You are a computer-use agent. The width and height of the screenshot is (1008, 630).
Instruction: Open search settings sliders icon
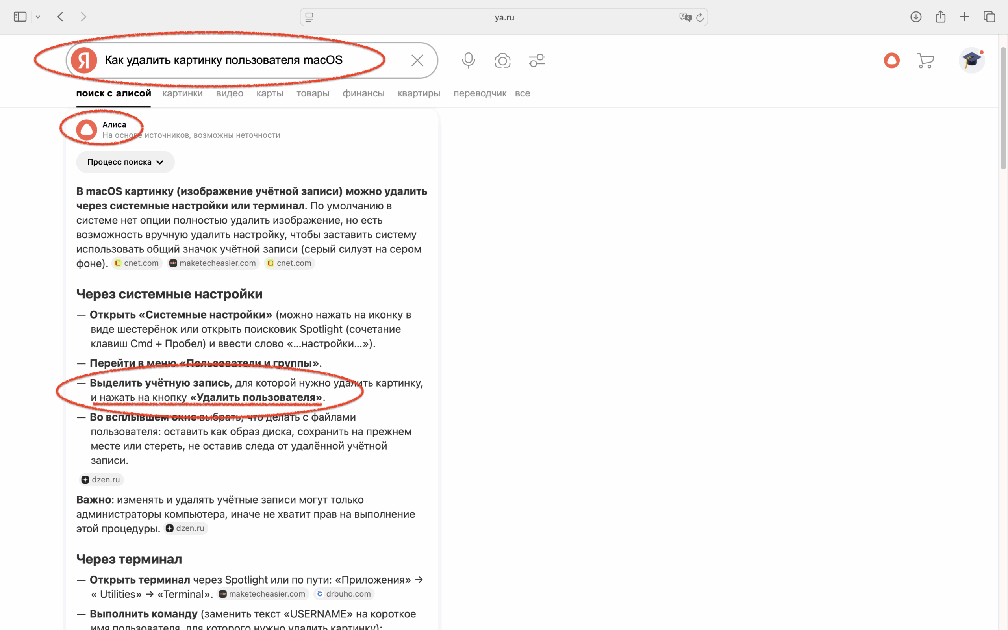(x=537, y=60)
